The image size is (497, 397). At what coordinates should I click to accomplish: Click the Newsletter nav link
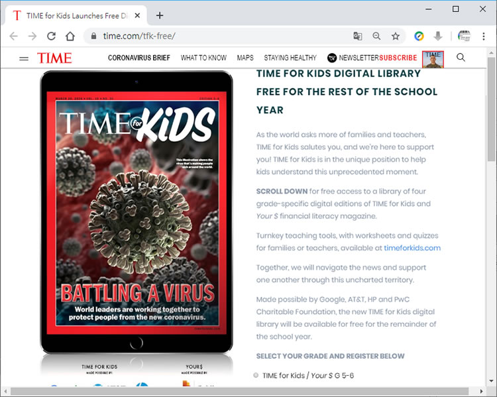[x=359, y=58]
